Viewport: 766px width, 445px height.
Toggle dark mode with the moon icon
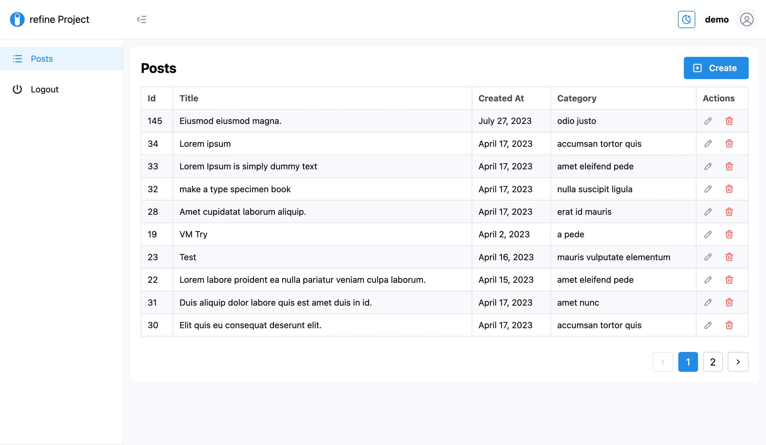[686, 19]
